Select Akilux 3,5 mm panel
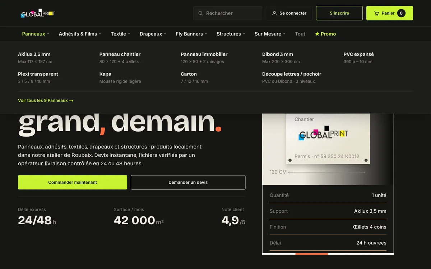Screen dimensions: 431x269 point(35,58)
